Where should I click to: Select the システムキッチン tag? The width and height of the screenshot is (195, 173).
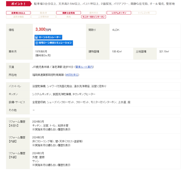pos(119,13)
